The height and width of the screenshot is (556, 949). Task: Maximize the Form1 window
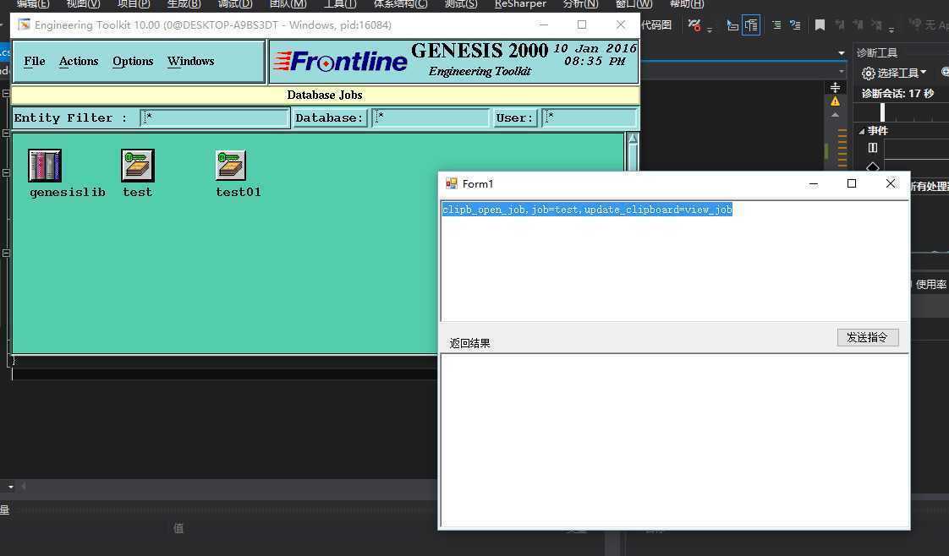point(852,183)
